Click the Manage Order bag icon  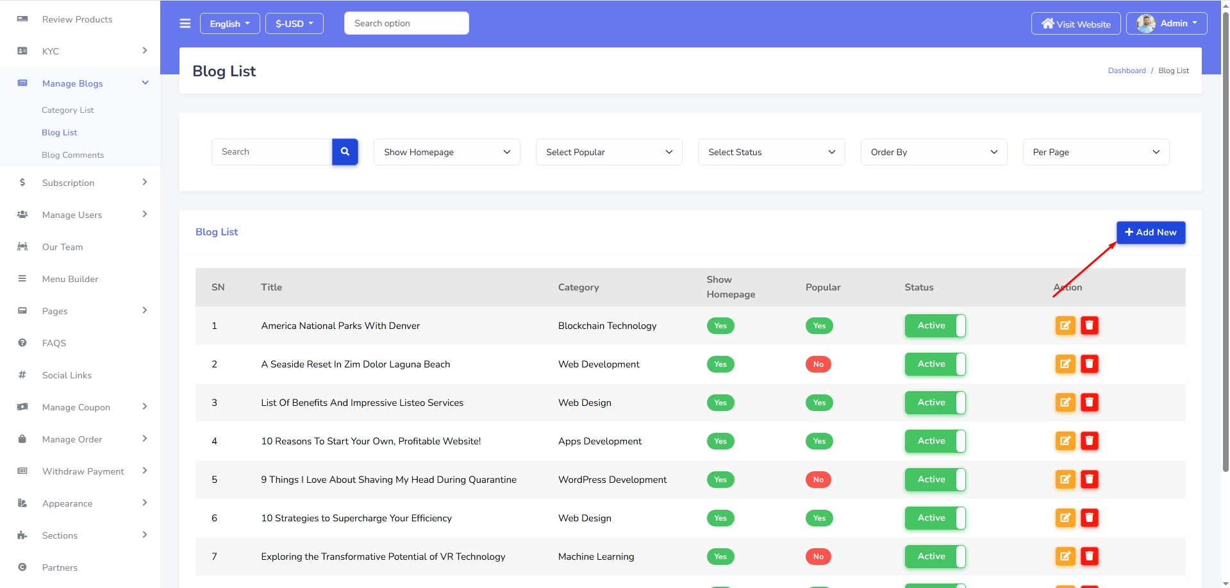[x=22, y=439]
